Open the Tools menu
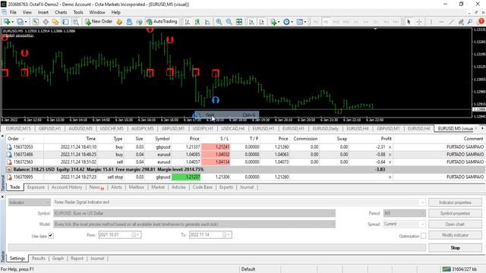Image resolution: width=486 pixels, height=273 pixels. [x=78, y=12]
